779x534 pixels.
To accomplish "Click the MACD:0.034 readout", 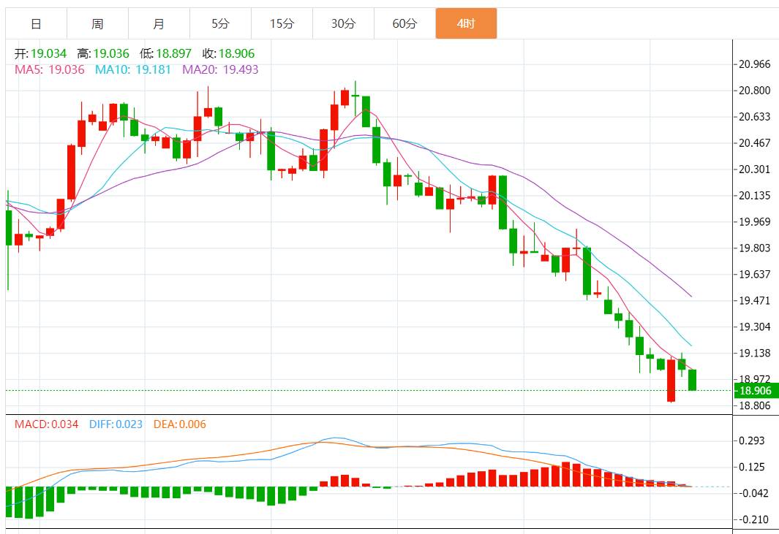I will (x=46, y=424).
